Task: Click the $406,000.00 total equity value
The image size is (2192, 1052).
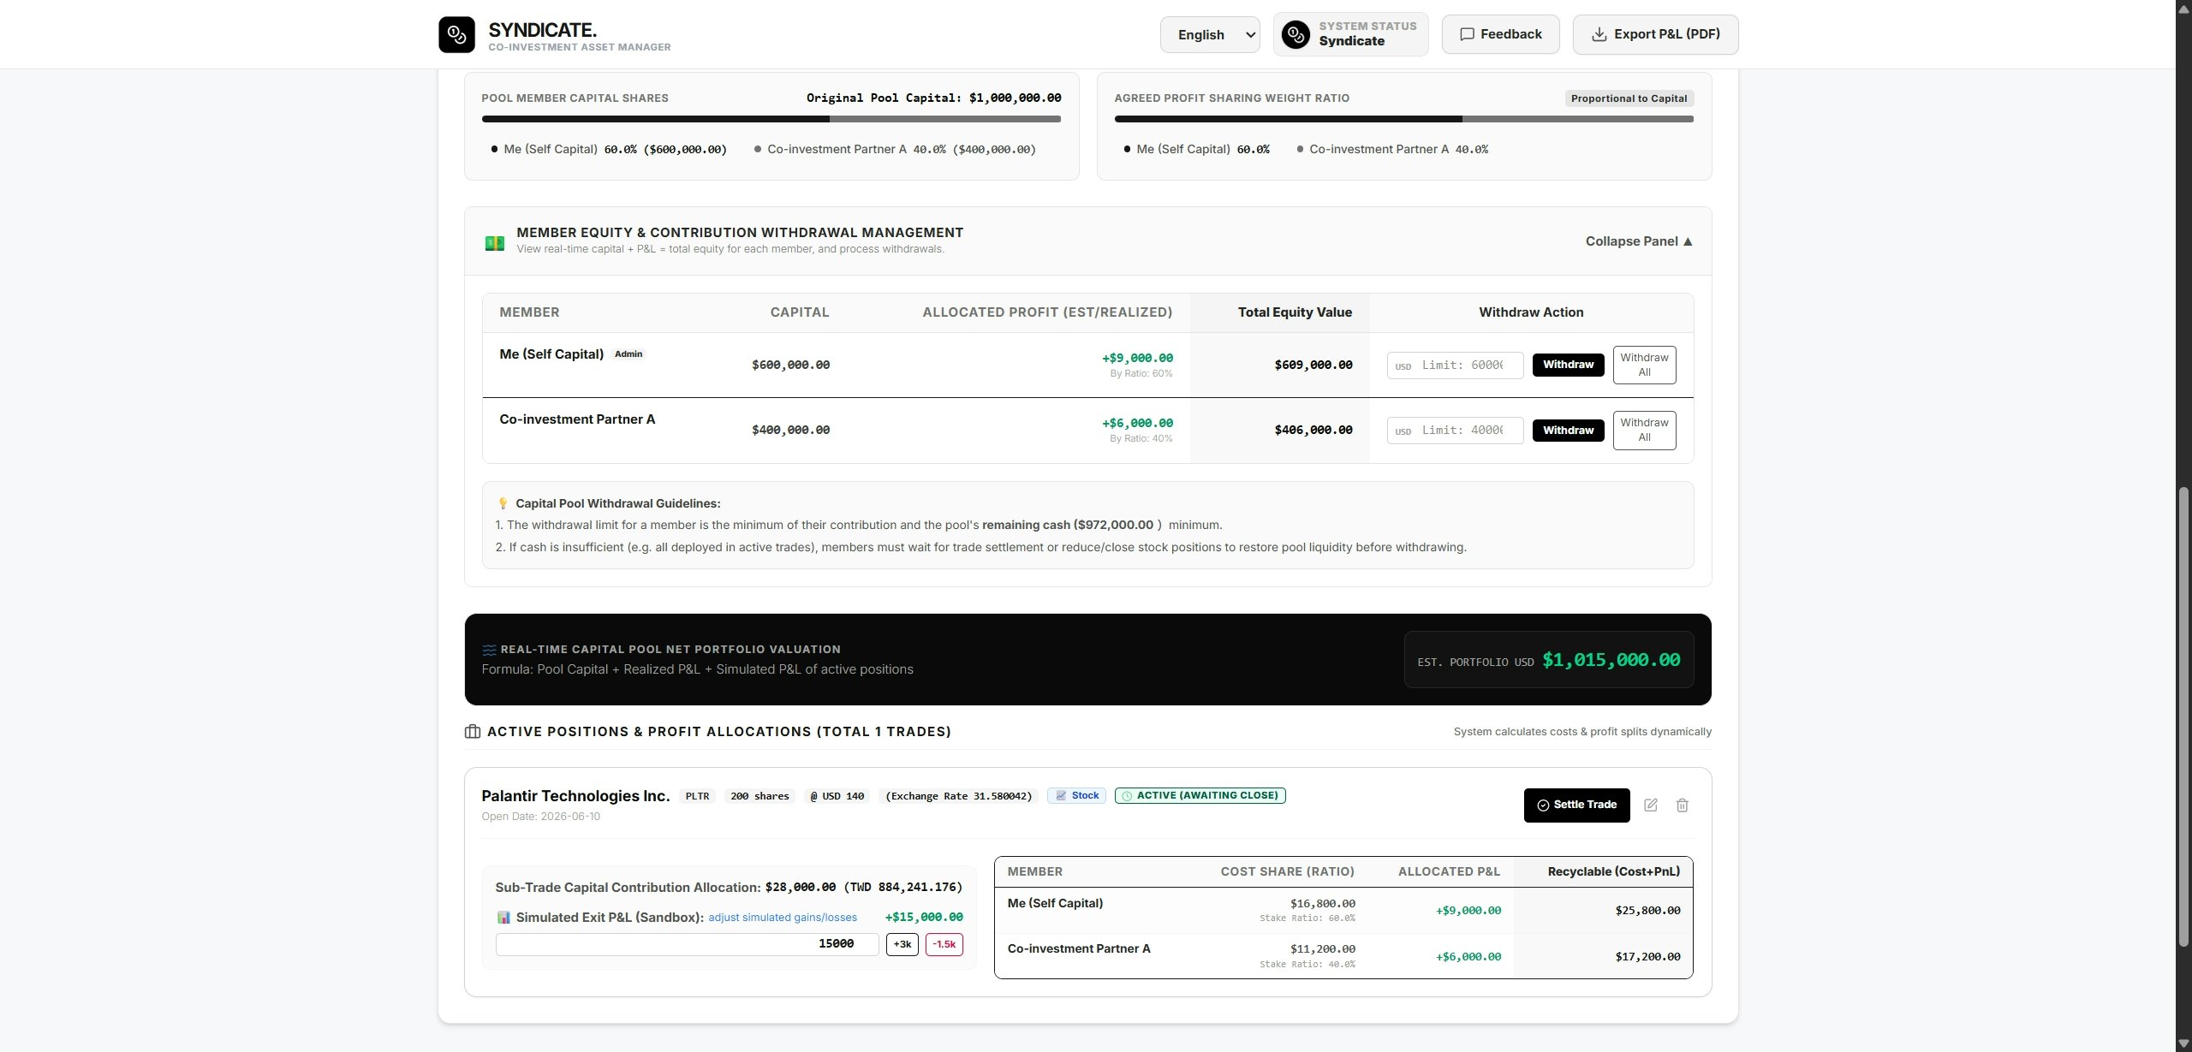Action: click(x=1313, y=431)
